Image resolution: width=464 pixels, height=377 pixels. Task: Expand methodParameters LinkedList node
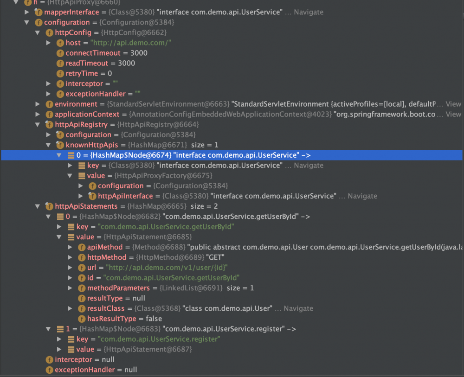coord(70,288)
